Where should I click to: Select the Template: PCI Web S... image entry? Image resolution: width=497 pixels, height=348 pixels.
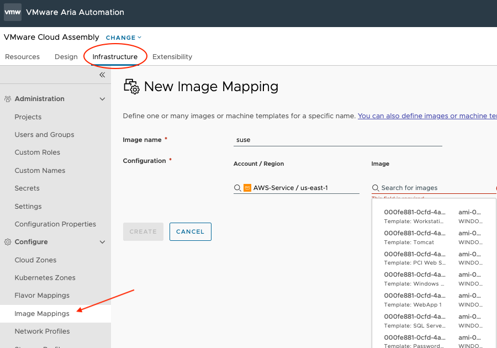pyautogui.click(x=433, y=259)
